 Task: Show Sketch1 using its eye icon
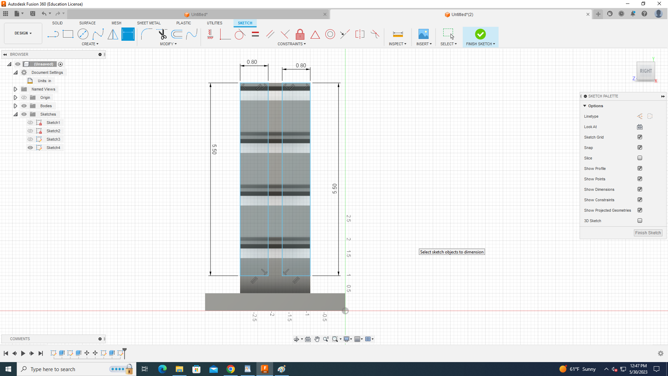pyautogui.click(x=30, y=123)
